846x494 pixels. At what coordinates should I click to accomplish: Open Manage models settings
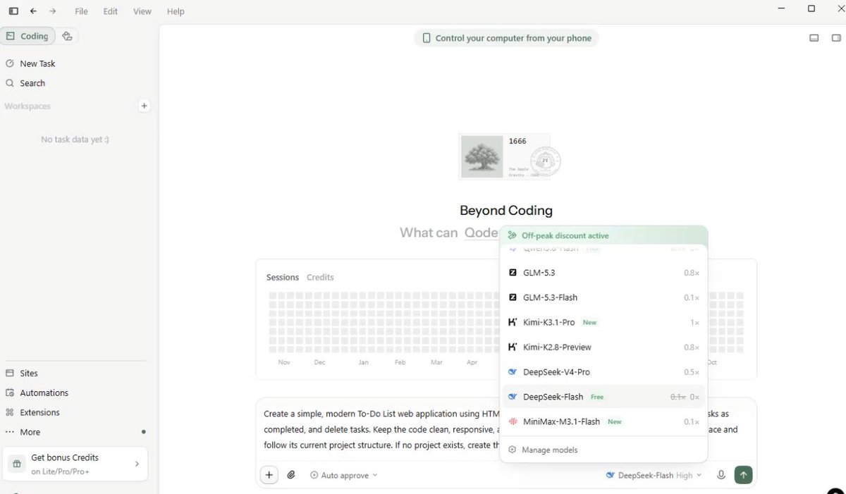pyautogui.click(x=543, y=450)
